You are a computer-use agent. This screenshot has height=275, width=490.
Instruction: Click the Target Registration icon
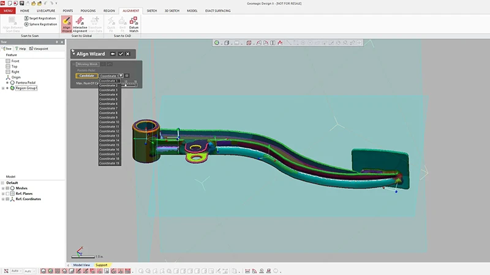pos(27,18)
